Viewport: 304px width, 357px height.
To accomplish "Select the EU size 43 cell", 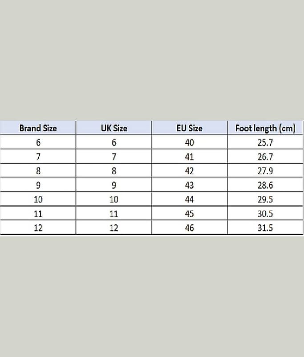I will tap(189, 185).
